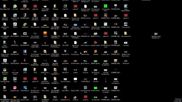Select the Logo Nelson image

click(x=65, y=88)
